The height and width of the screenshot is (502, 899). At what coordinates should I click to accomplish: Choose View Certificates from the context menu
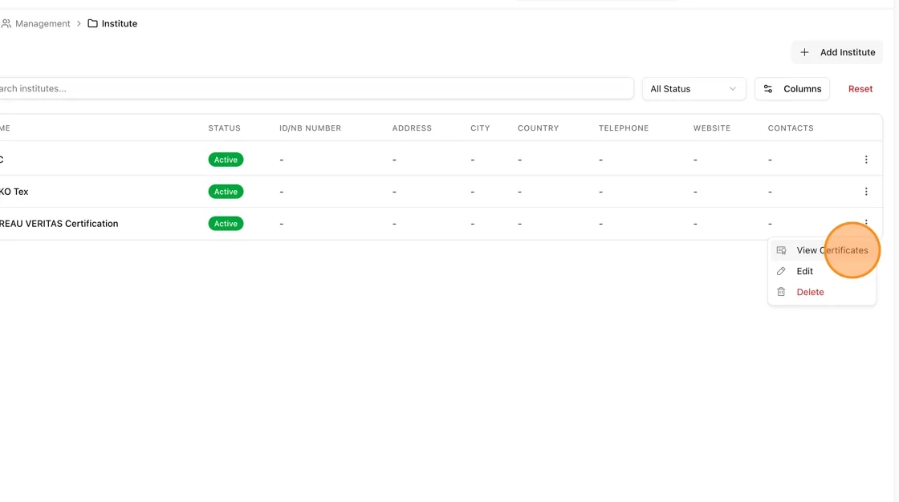(822, 250)
